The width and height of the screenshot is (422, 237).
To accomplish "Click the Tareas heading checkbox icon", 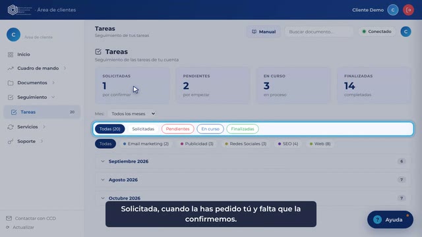I will 98,51.
